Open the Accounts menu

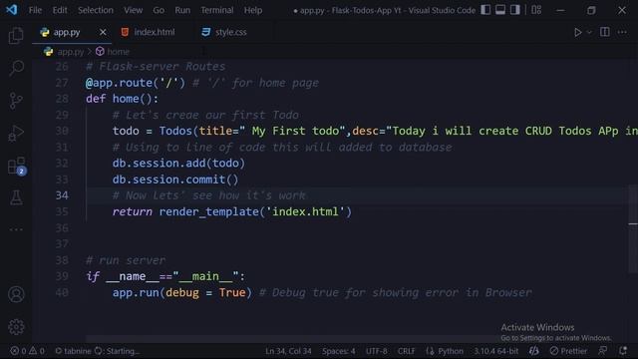tap(16, 294)
